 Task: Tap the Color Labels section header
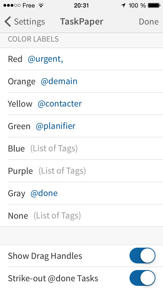pos(33,39)
